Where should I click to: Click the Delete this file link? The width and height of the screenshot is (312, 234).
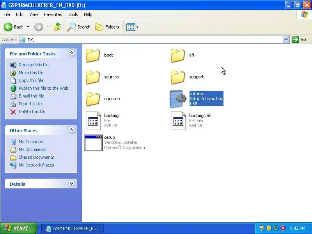pos(32,112)
